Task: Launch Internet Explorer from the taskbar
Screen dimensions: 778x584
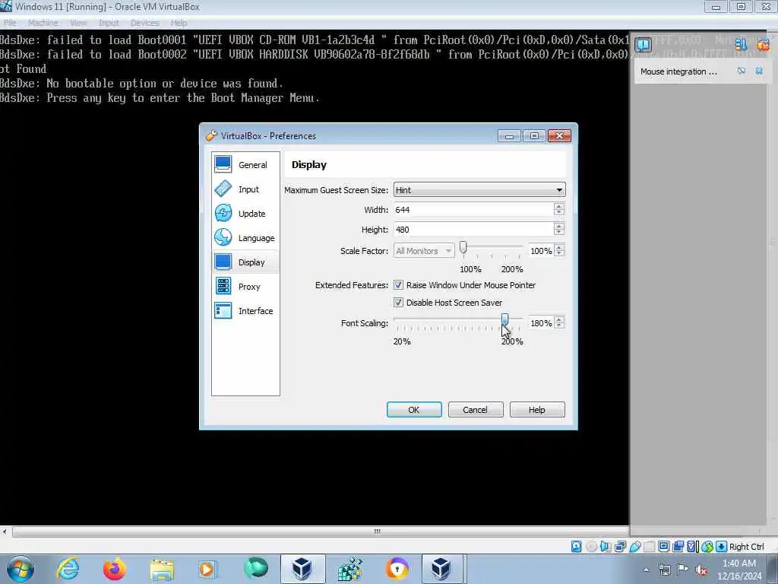Action: [x=68, y=569]
